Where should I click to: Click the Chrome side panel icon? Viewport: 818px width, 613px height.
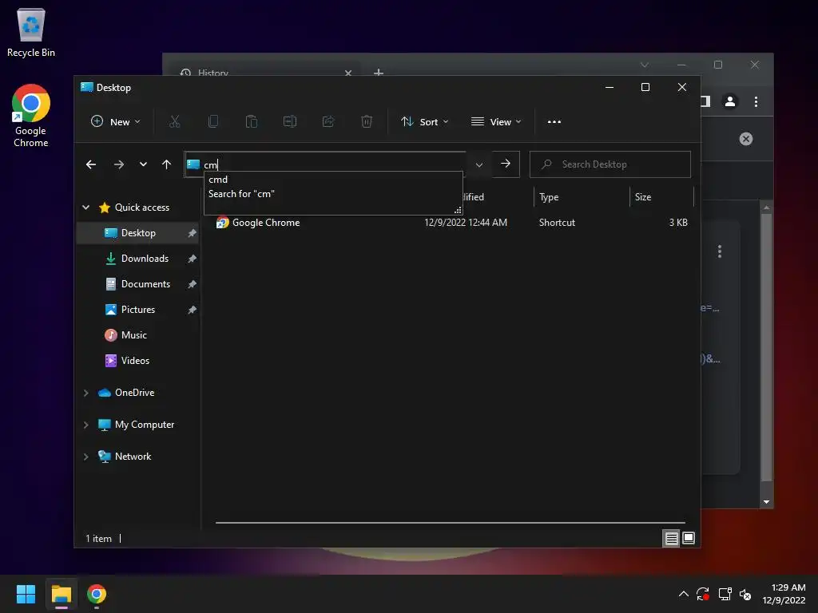(x=706, y=101)
